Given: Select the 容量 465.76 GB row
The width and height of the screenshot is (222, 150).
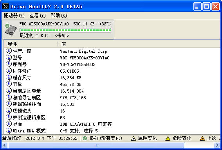Looking at the screenshot, I should click(112, 84).
